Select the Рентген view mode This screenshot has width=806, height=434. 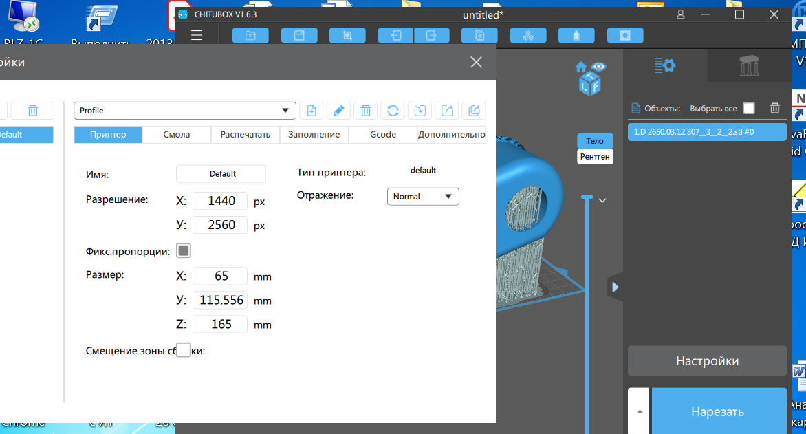tap(595, 156)
